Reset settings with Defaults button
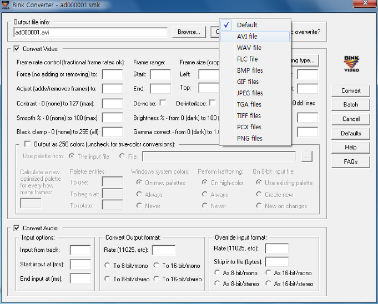Screen dimensions: 378x304 pos(351,134)
